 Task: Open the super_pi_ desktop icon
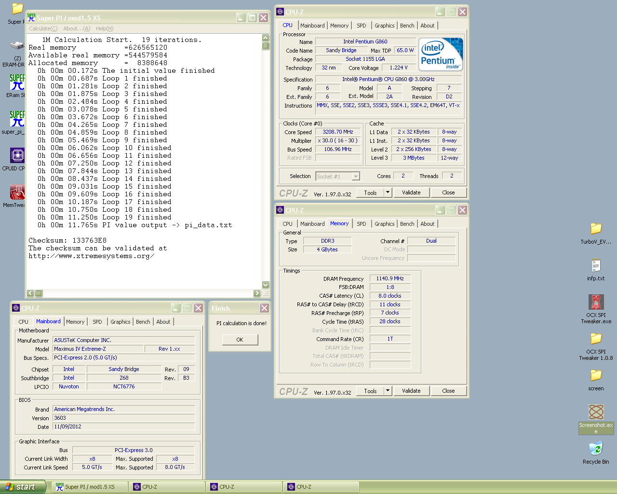17,119
